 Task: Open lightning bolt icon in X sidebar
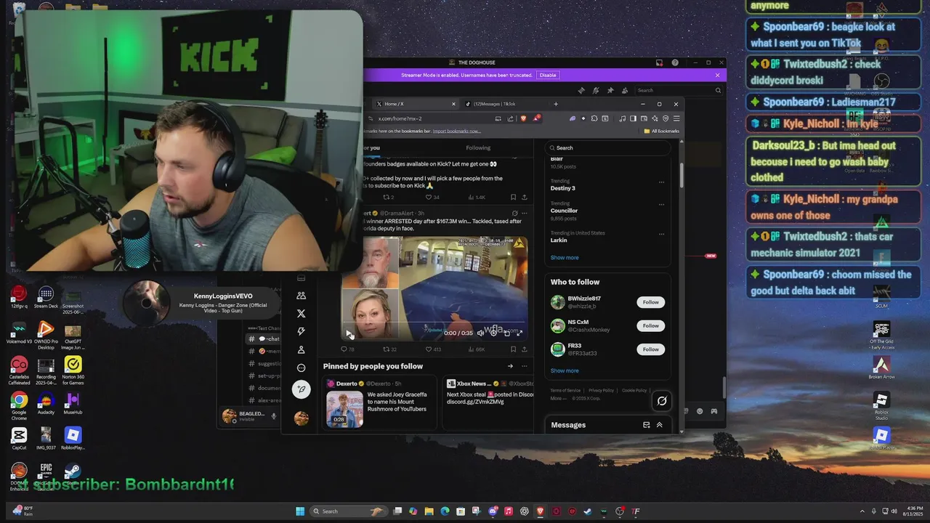tap(301, 331)
